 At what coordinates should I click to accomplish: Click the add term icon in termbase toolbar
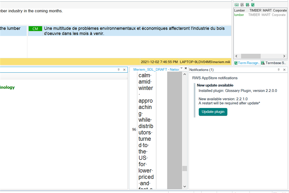click(242, 5)
